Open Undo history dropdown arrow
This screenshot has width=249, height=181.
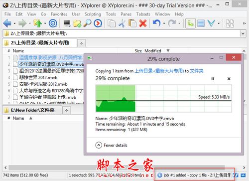[x=164, y=23]
